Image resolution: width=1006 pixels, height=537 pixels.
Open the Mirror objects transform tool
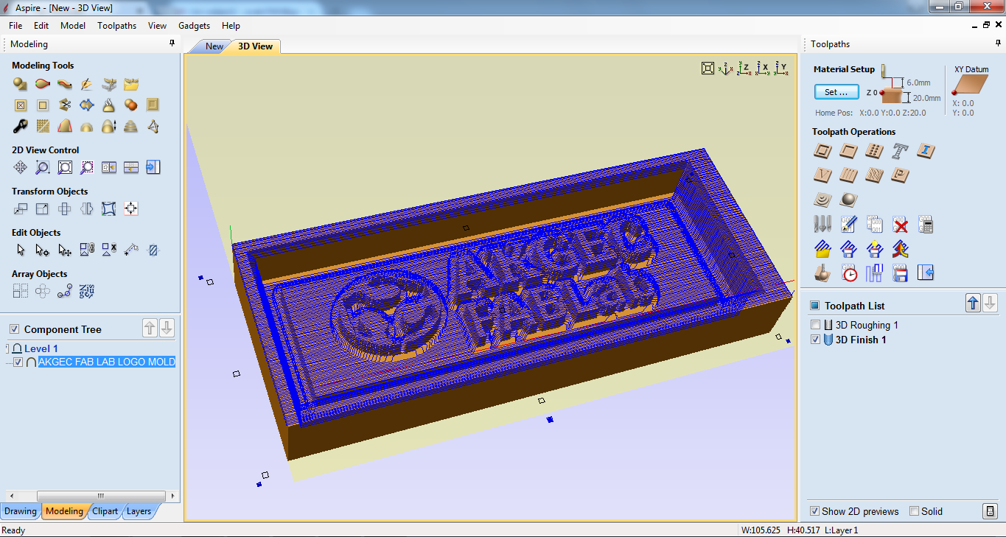86,208
